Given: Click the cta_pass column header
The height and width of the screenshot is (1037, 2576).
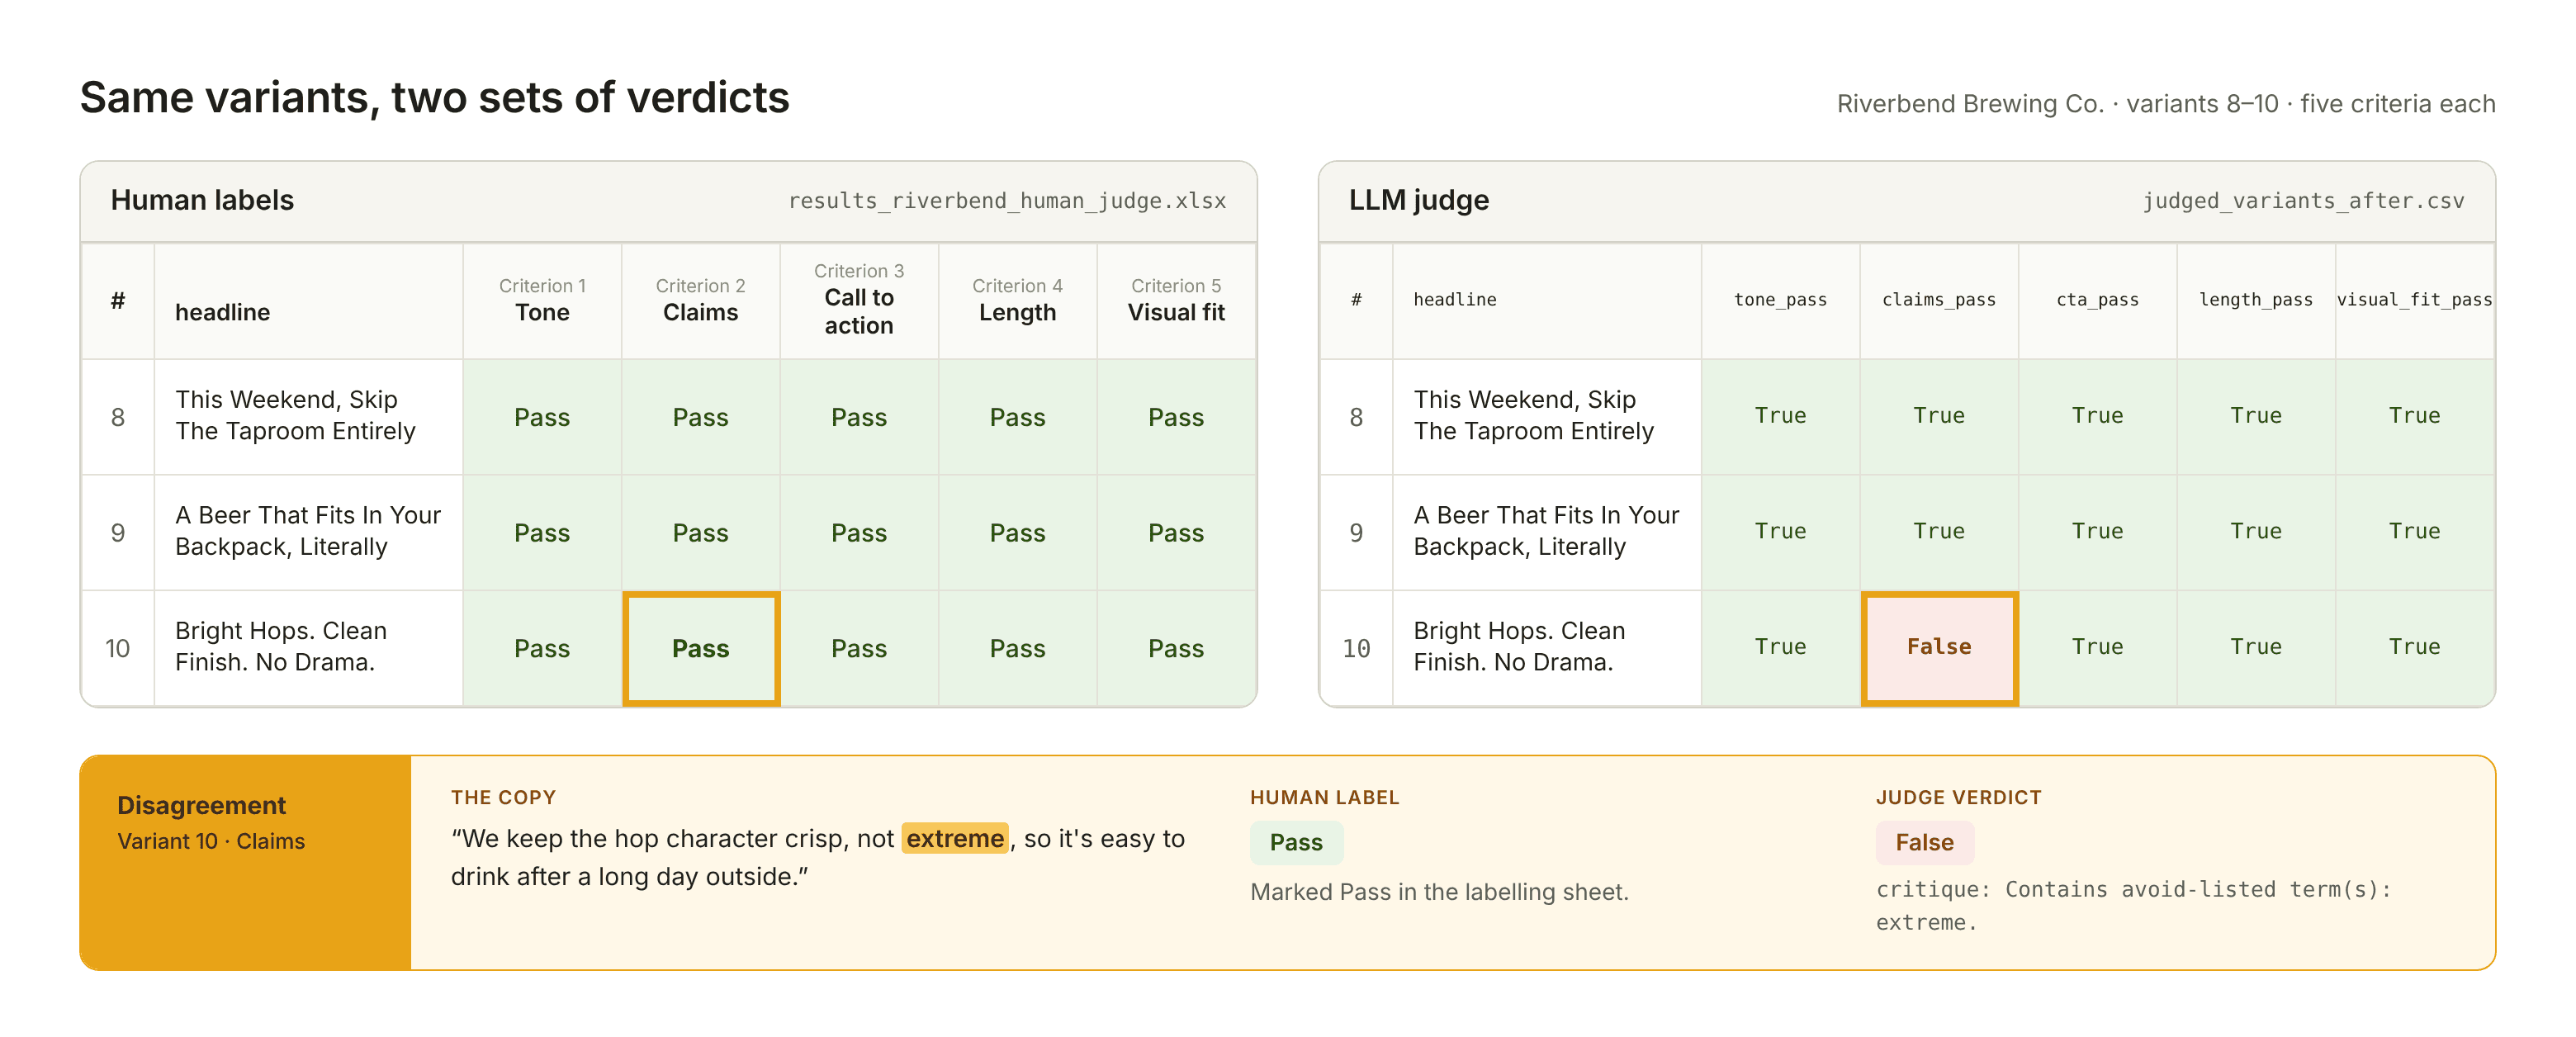Looking at the screenshot, I should 2097,300.
